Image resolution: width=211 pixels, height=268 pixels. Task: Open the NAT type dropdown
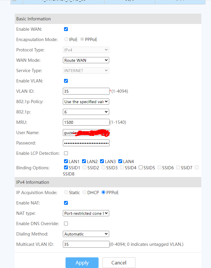point(86,213)
